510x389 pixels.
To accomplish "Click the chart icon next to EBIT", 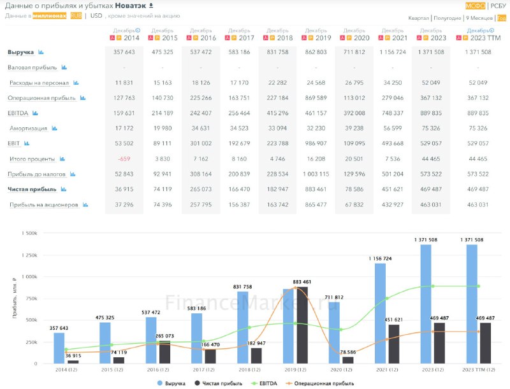I will pos(27,143).
